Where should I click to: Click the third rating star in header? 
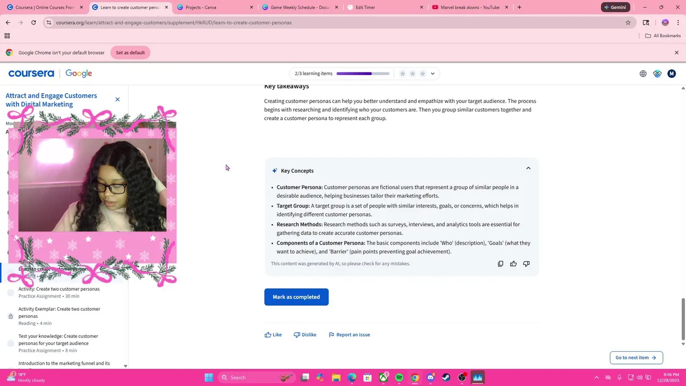tap(423, 73)
